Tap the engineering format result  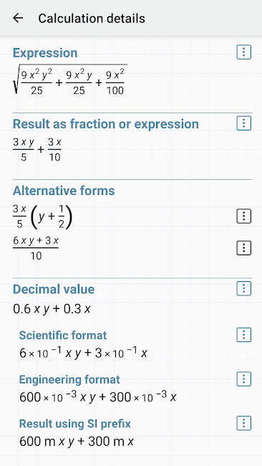point(98,396)
